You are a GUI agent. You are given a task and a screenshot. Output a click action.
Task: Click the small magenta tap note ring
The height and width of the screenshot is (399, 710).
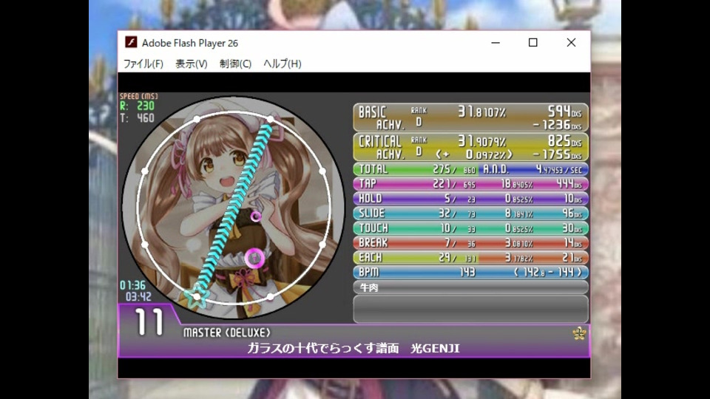256,216
